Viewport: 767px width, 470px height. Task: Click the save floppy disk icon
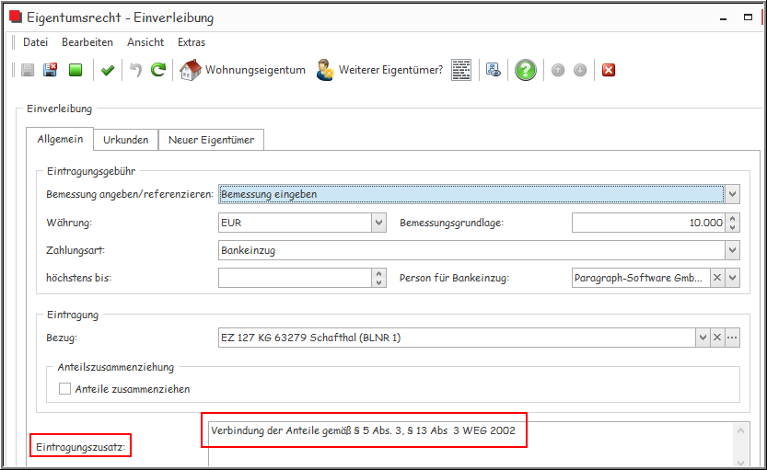click(28, 70)
